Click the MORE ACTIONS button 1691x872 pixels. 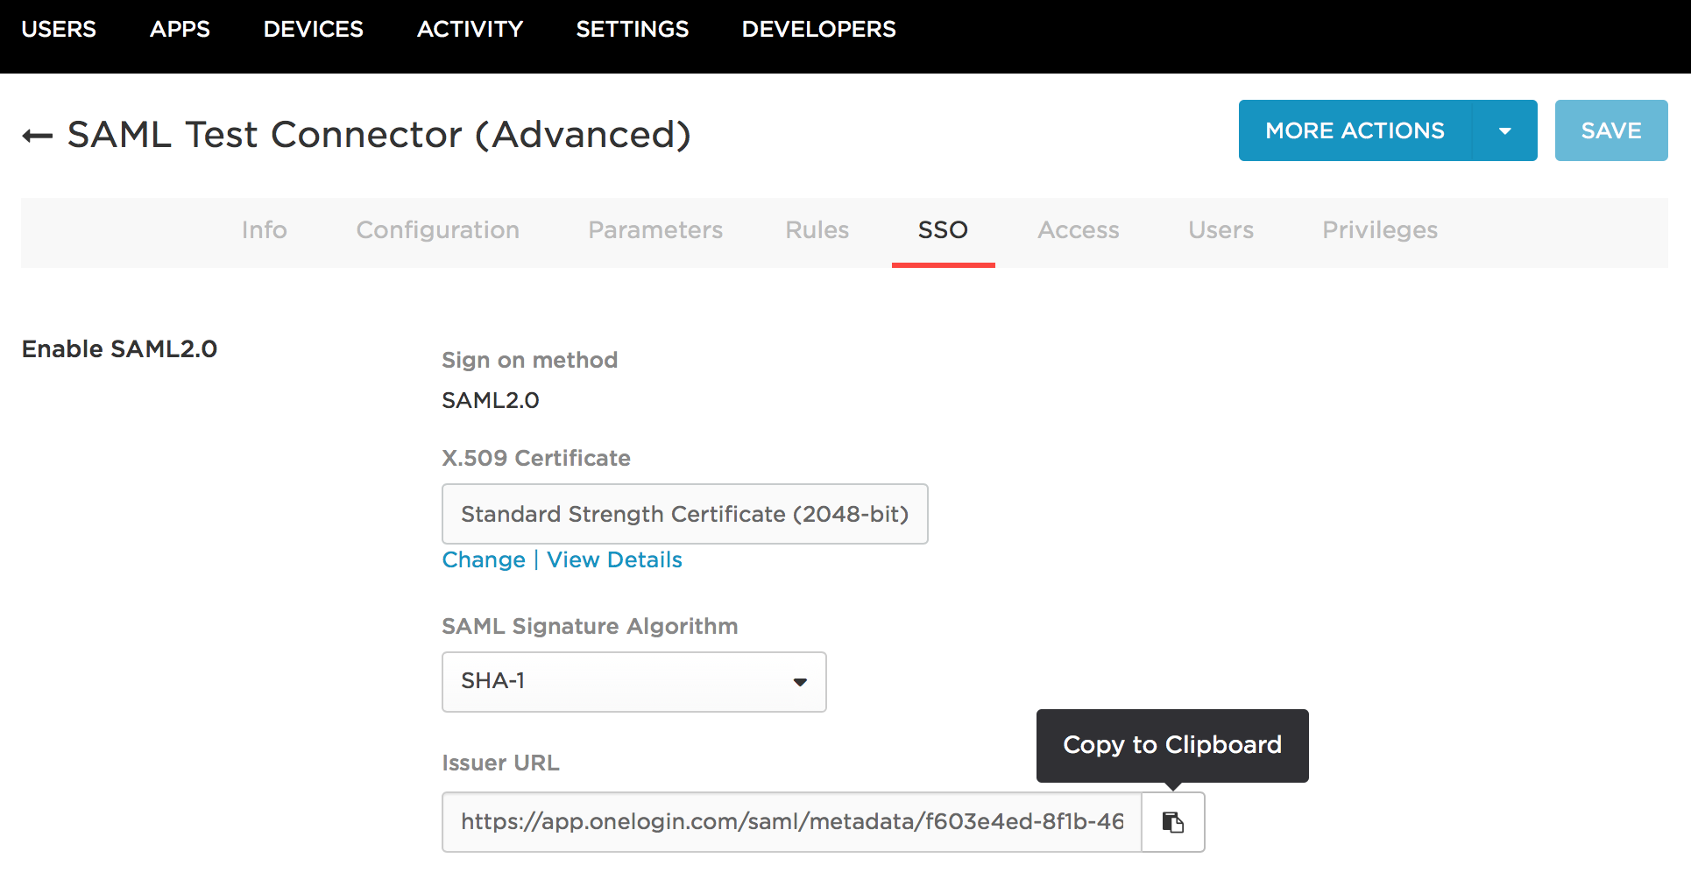pyautogui.click(x=1355, y=131)
